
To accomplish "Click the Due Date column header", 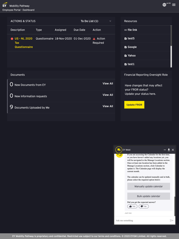I will [80, 30].
